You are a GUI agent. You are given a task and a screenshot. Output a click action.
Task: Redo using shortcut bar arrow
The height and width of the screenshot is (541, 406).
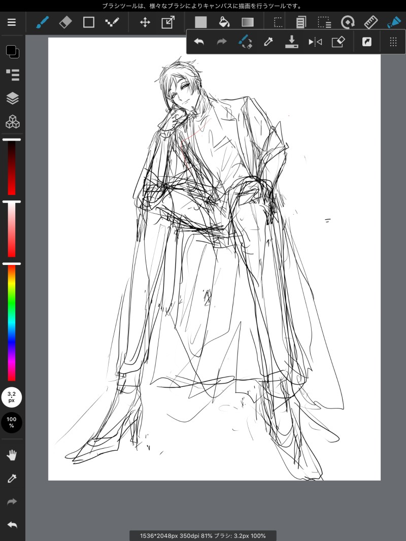[222, 42]
